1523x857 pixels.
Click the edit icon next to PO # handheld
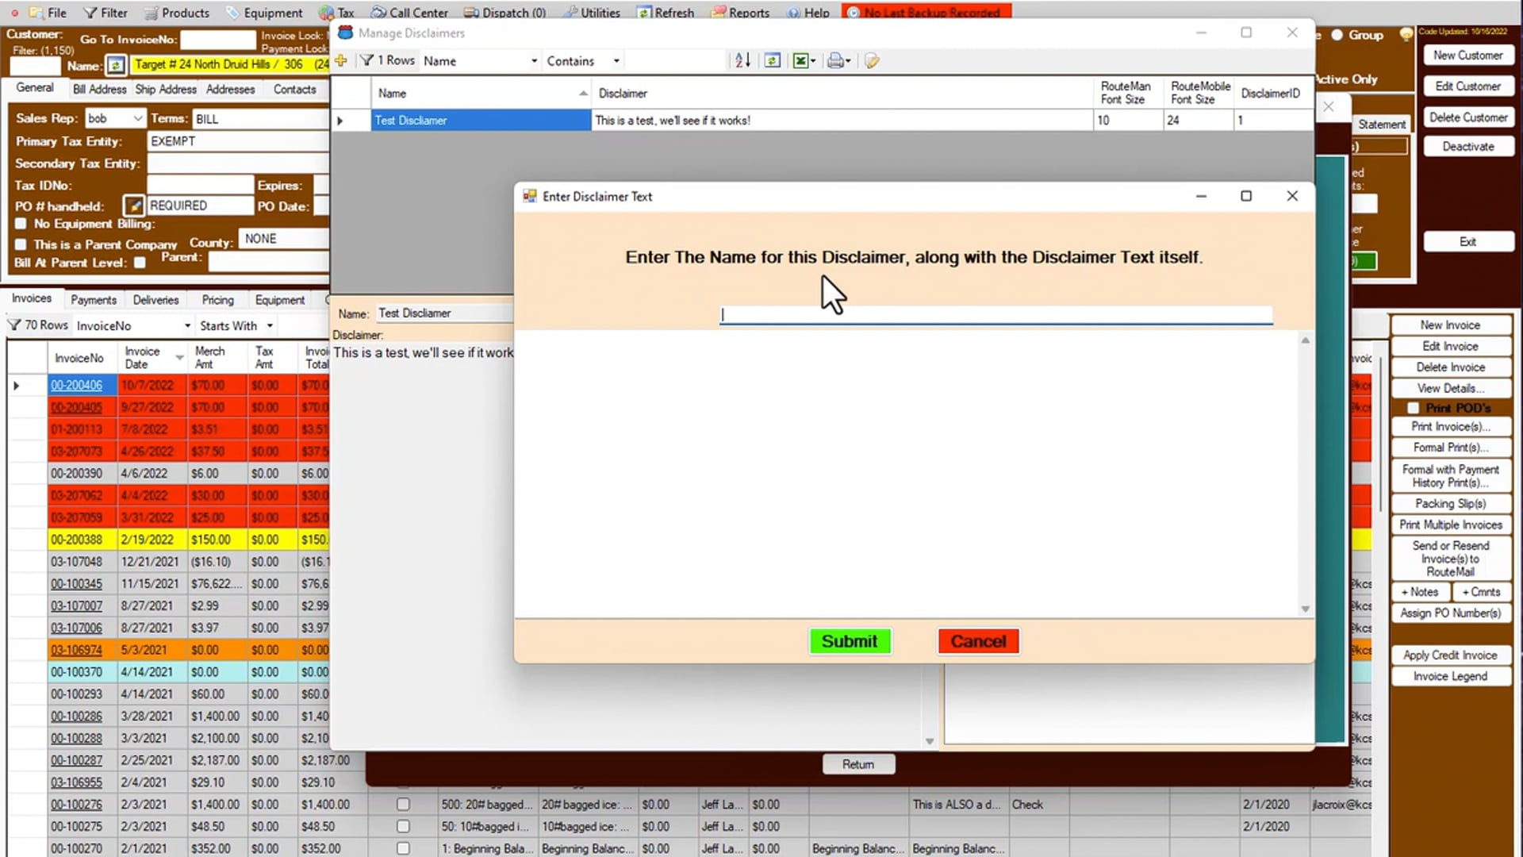coord(134,206)
